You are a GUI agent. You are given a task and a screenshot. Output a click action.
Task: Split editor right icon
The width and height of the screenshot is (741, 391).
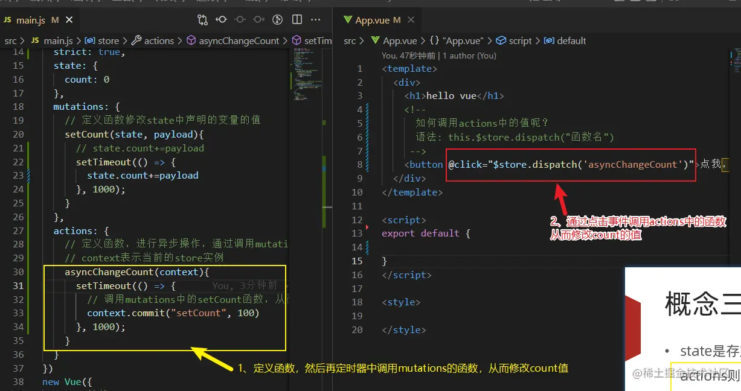click(x=297, y=20)
